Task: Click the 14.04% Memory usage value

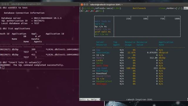Action: pos(131,58)
